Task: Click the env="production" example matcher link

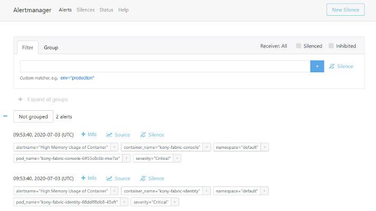Action: point(78,78)
